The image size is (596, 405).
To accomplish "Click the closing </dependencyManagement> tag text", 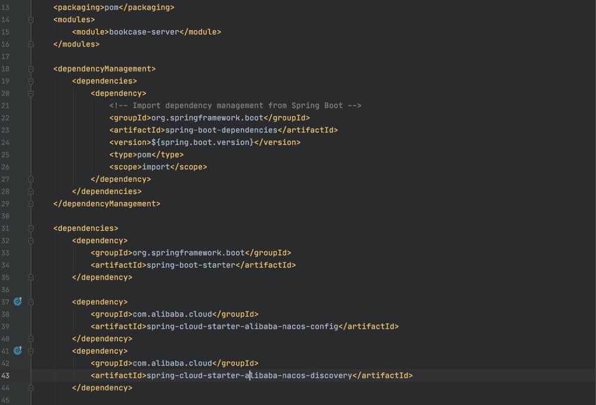I will (x=107, y=204).
